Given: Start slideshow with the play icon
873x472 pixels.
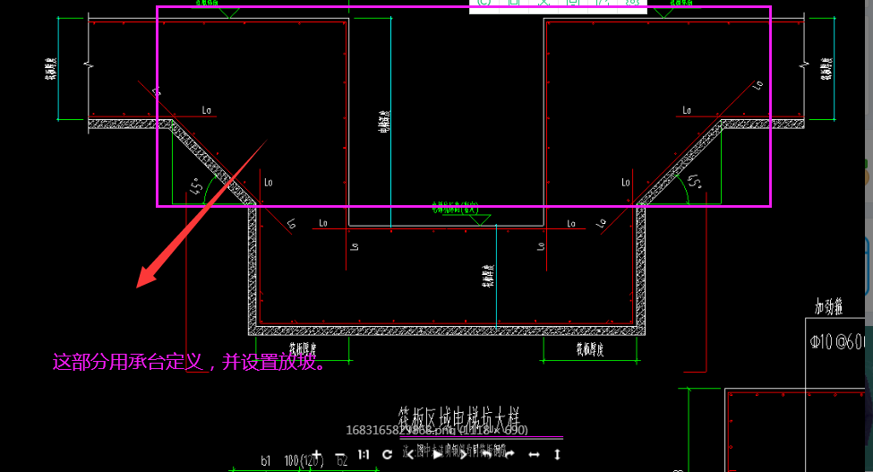Looking at the screenshot, I should click(x=438, y=455).
